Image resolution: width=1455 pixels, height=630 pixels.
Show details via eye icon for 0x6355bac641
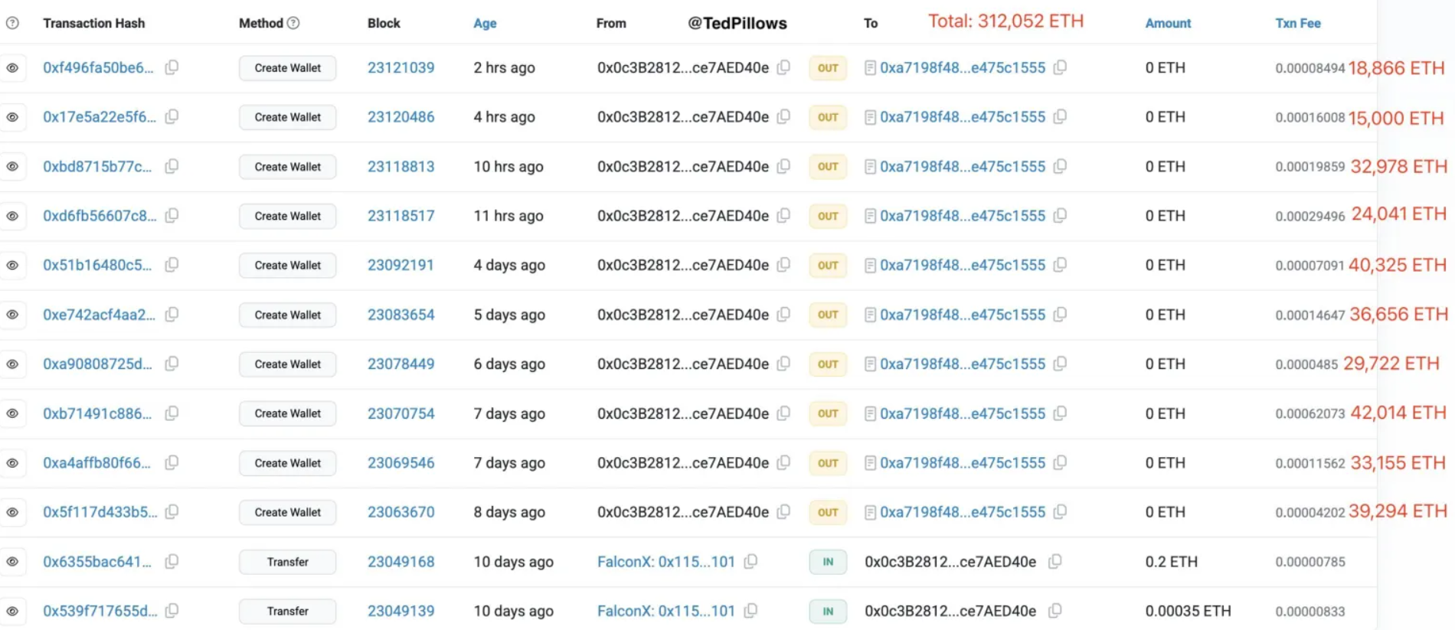pos(12,562)
